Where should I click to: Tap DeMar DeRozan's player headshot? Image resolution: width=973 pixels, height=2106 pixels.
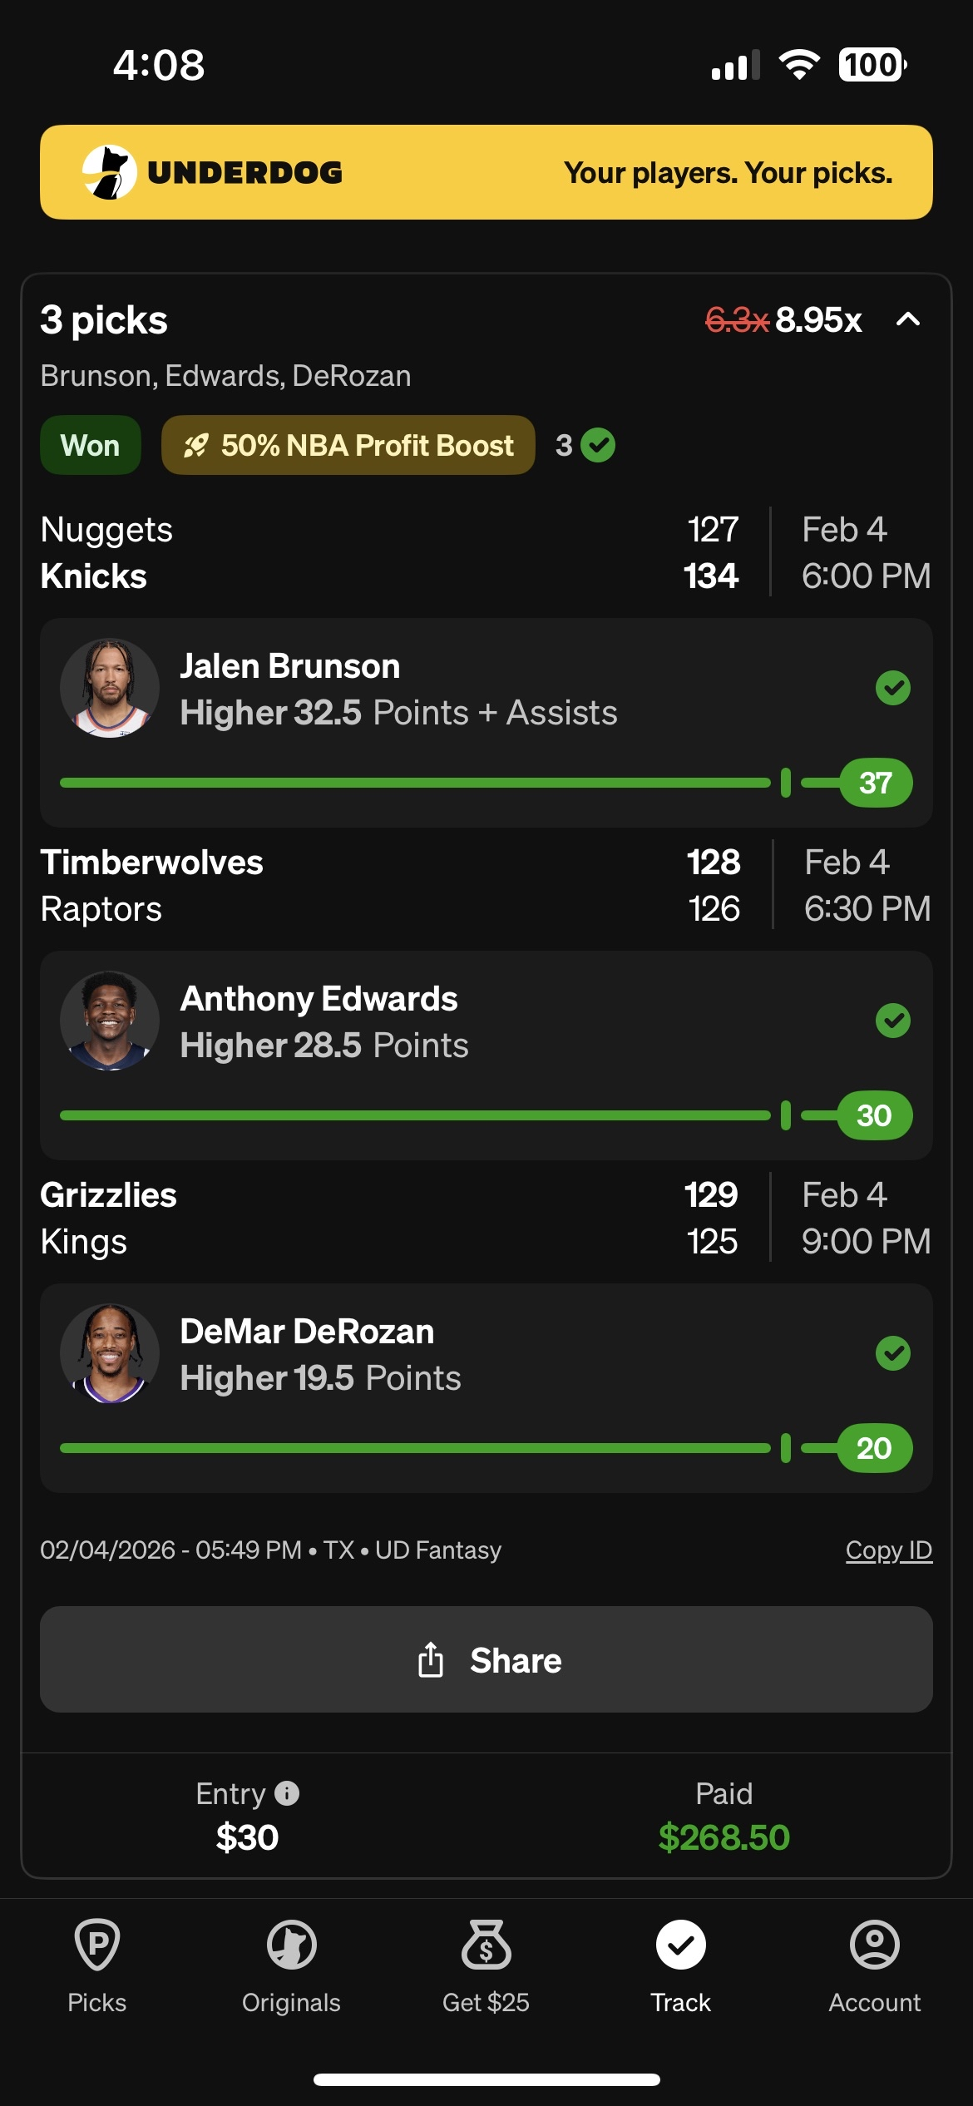110,1353
